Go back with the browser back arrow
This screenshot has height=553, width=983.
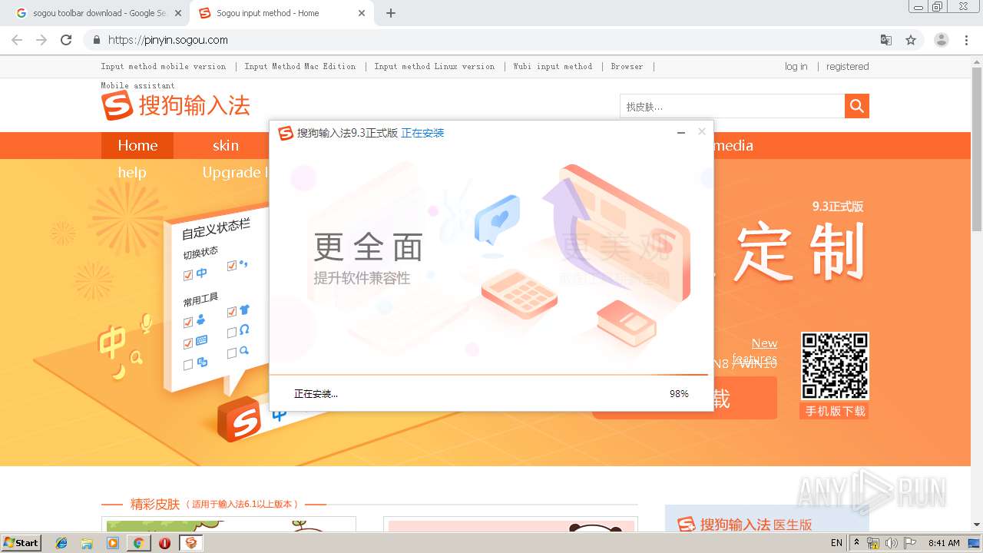(x=17, y=40)
